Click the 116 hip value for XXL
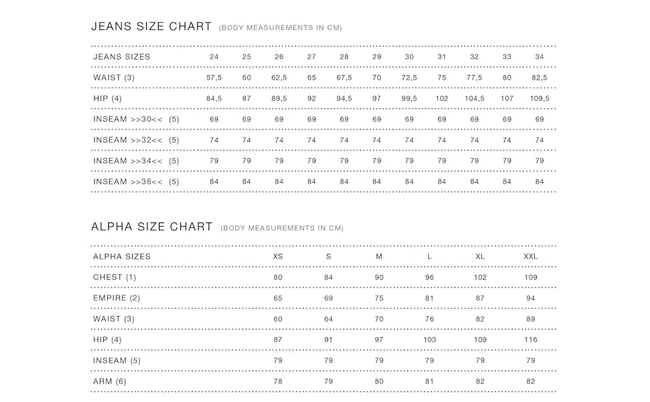Viewport: 650px width, 402px height. point(531,340)
